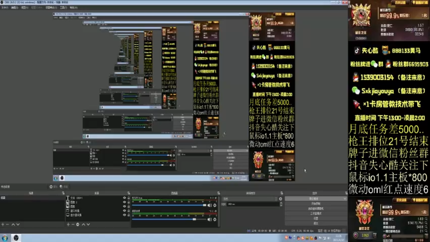Click the 设置 button in controls panel
The height and width of the screenshot is (242, 430).
(x=316, y=218)
